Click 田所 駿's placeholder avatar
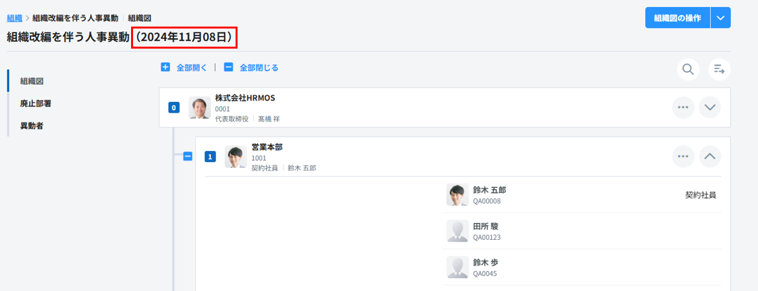 [x=458, y=231]
